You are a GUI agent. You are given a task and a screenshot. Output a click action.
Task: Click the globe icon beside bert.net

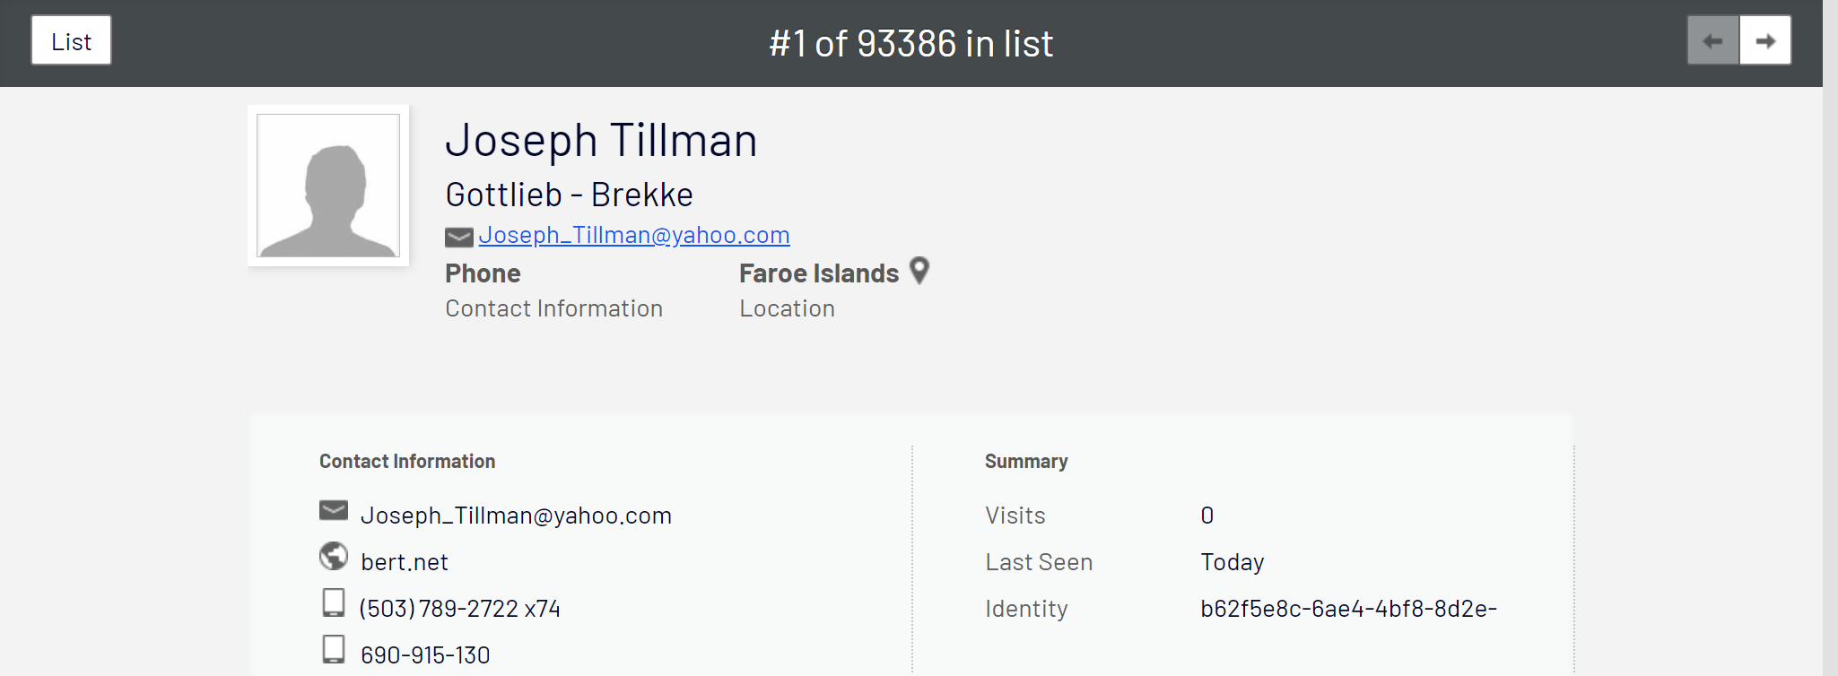click(334, 556)
